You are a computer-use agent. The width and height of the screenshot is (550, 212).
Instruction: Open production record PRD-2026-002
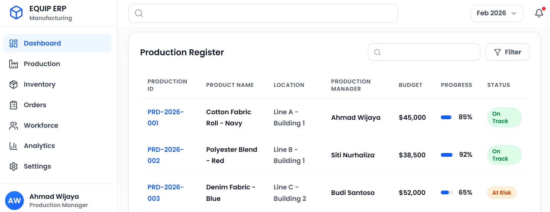[165, 155]
